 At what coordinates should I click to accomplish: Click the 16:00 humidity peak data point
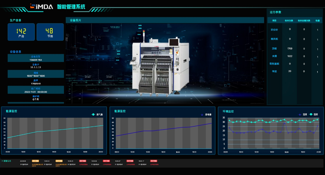(284, 123)
